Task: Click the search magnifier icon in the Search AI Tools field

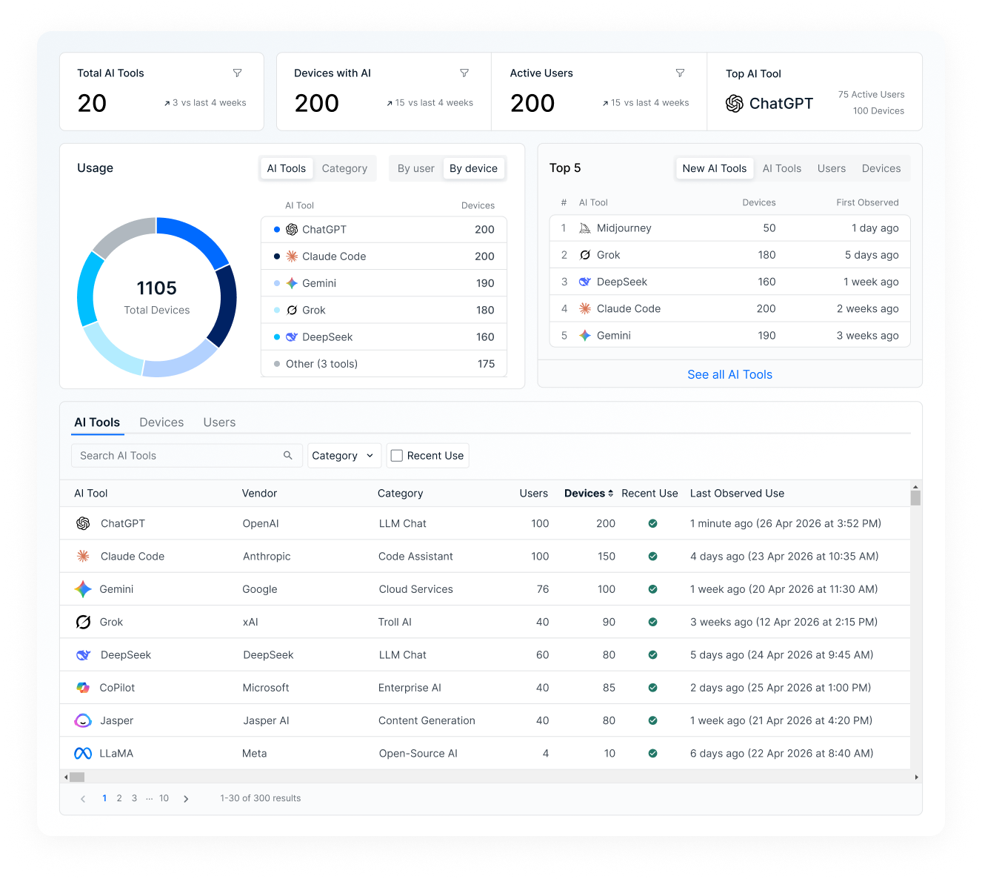Action: [288, 455]
